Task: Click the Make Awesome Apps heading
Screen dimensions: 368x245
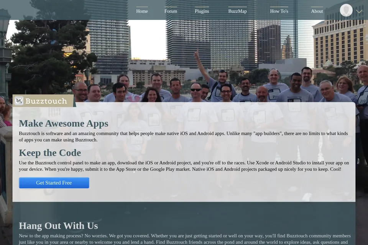Action: [x=64, y=123]
